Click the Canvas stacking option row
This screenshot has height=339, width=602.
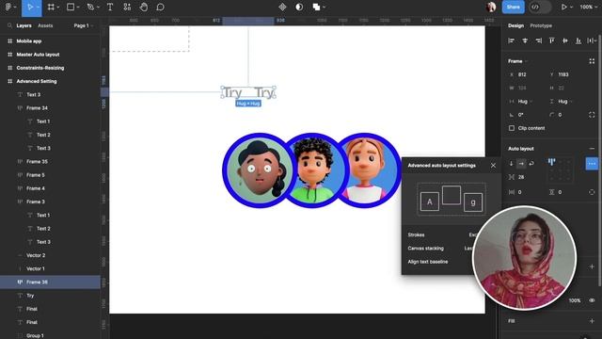click(x=441, y=249)
